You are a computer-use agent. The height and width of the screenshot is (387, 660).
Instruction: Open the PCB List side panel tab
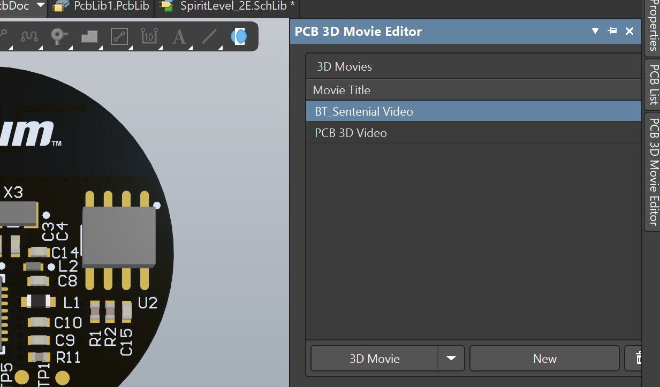click(653, 85)
